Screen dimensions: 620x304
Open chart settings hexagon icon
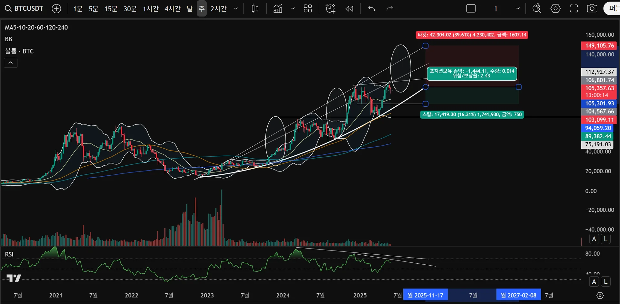point(555,9)
